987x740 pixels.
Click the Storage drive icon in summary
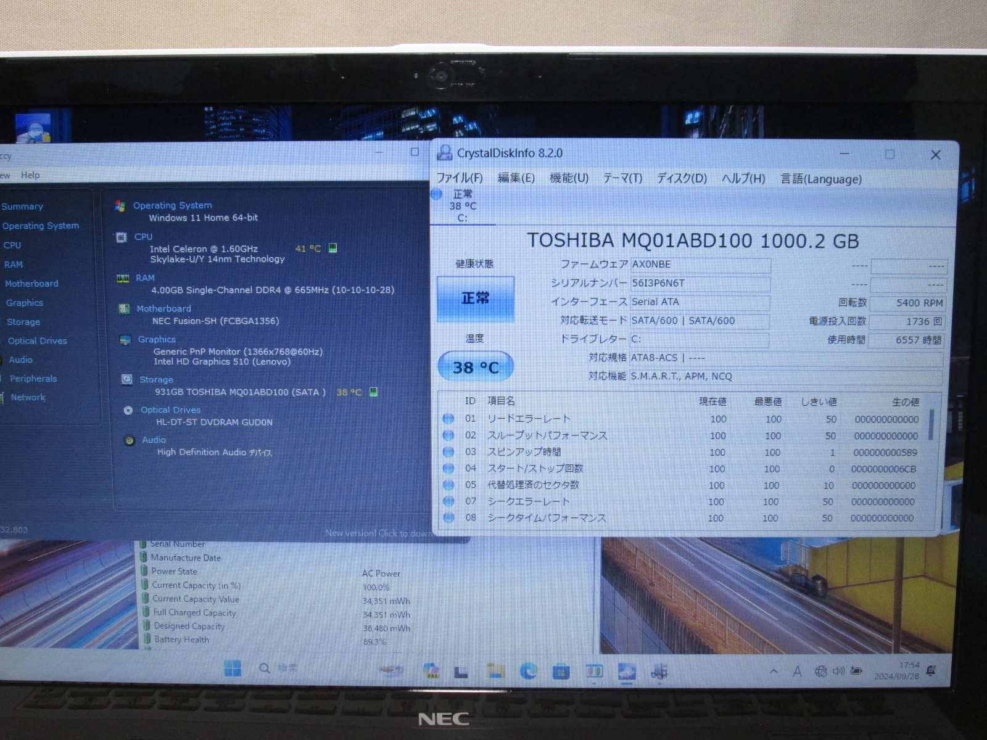127,380
